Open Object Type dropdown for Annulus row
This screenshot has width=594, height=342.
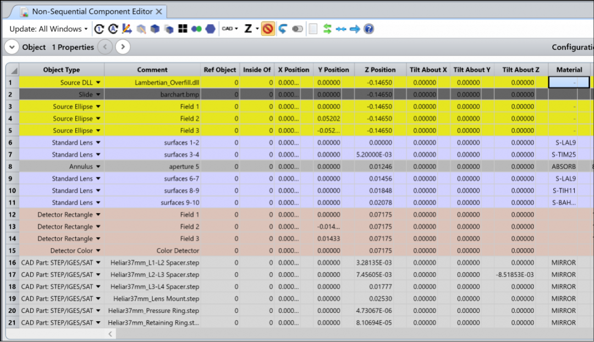coord(98,166)
